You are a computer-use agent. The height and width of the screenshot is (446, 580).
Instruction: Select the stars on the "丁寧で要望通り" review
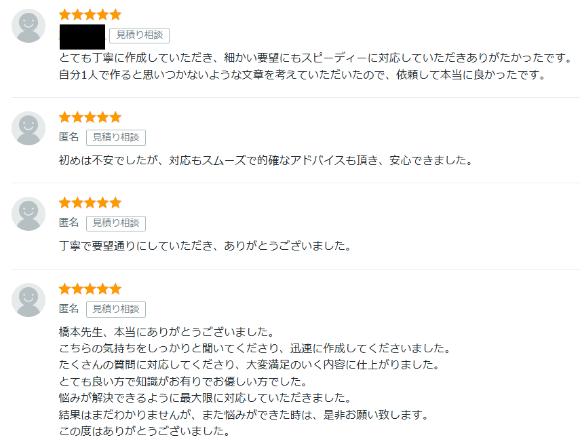(90, 202)
